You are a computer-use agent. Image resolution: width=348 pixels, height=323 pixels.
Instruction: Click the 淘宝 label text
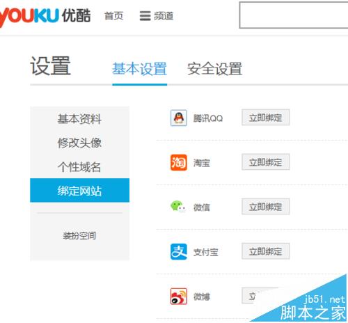pyautogui.click(x=202, y=163)
